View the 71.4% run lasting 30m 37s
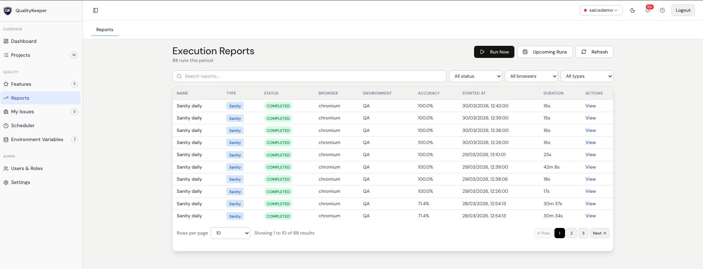Screen dimensions: 703x269 pos(590,204)
